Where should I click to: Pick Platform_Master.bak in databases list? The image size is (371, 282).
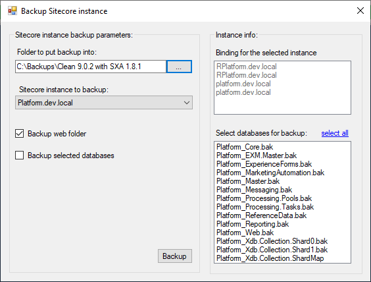[248, 181]
